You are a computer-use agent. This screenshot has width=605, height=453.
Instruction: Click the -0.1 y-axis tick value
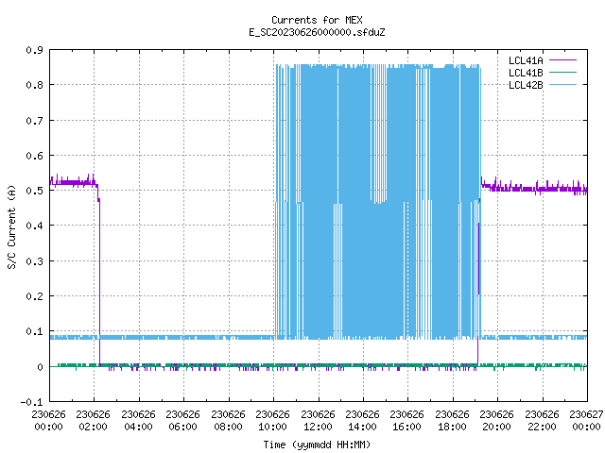(31, 402)
